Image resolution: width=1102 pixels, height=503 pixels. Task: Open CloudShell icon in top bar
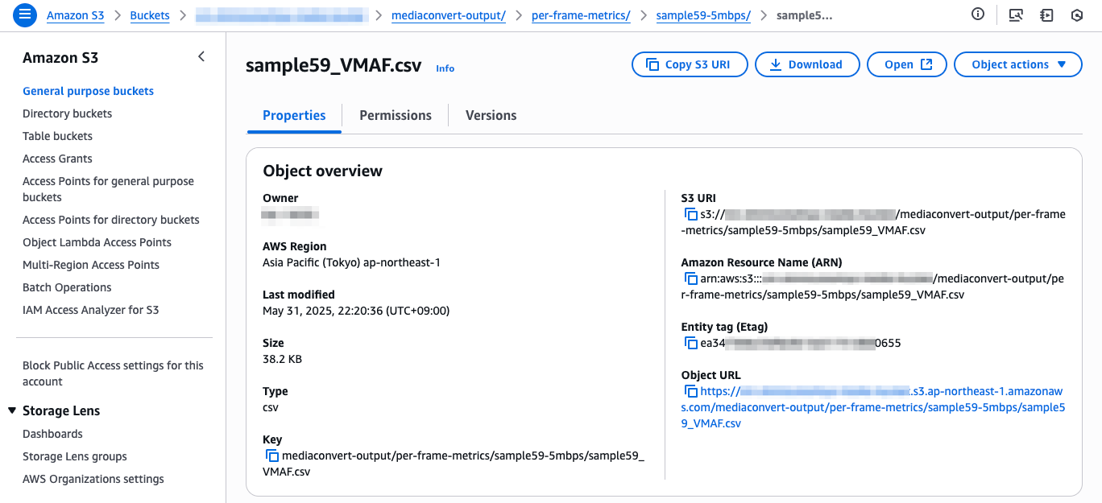point(1016,15)
